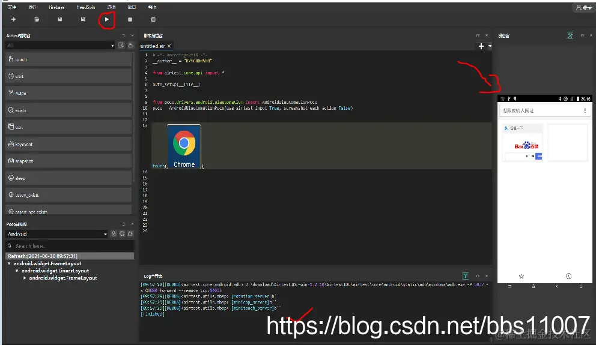This screenshot has height=345, width=596.
Task: Float the Airtest assistant panel
Action: click(x=124, y=35)
